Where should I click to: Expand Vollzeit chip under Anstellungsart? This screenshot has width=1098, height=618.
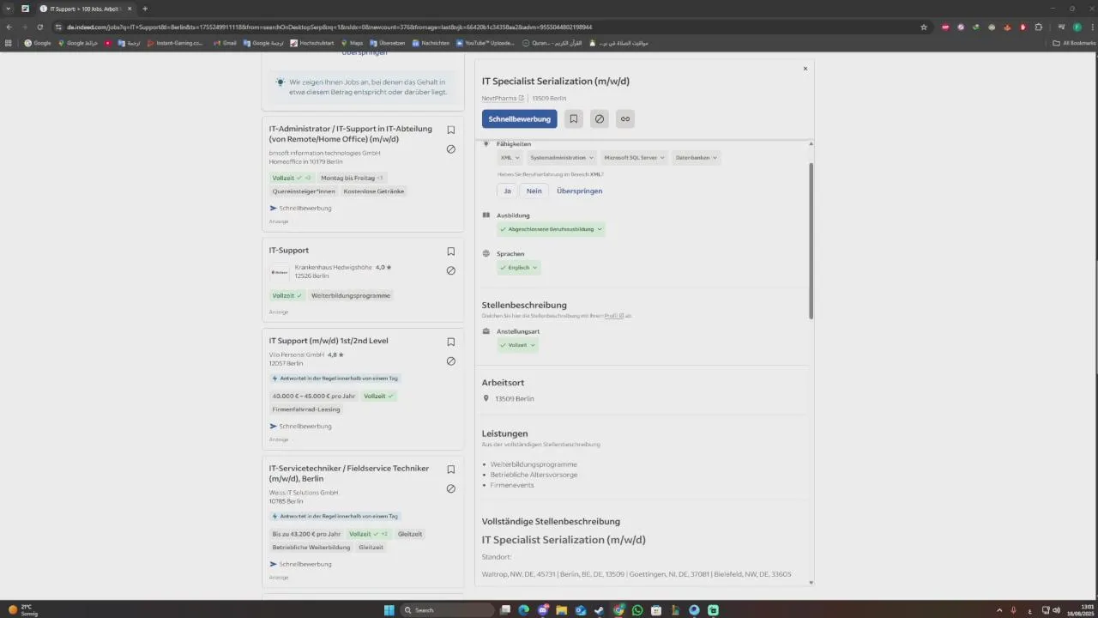[x=518, y=345]
